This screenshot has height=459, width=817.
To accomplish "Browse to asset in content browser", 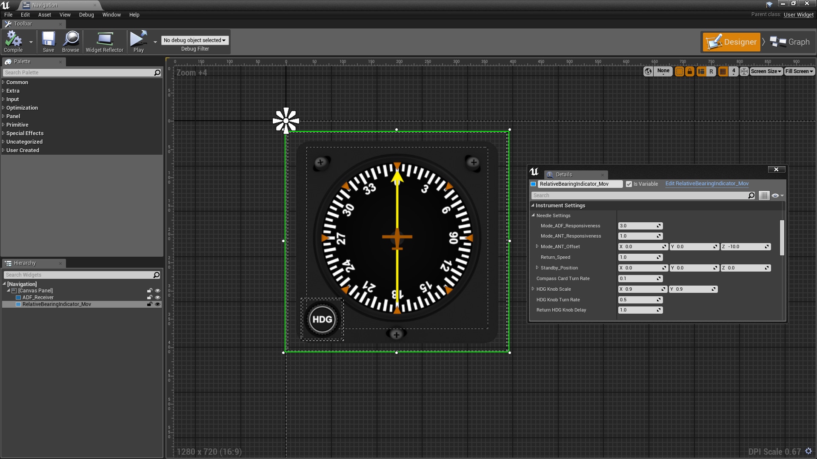I will [x=71, y=42].
